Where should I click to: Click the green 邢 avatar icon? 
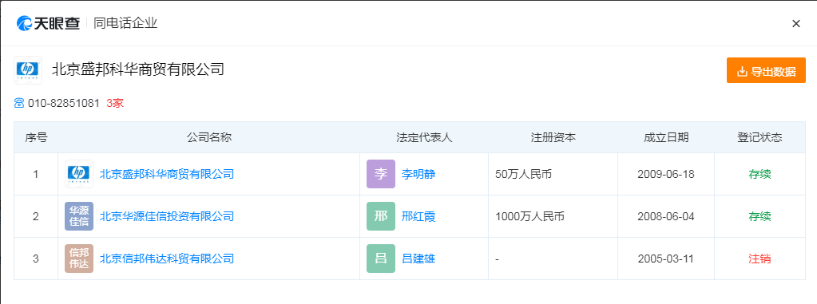[381, 216]
